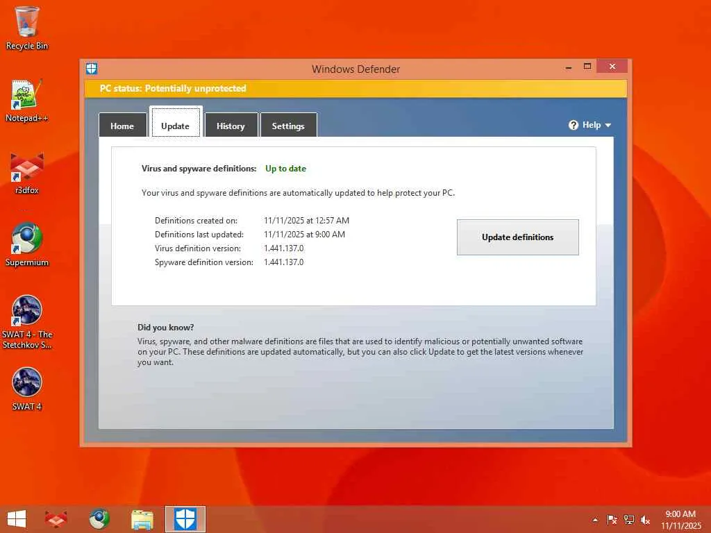
Task: Click the value '11/11/2025 at 9:00 AM'
Action: coord(304,235)
